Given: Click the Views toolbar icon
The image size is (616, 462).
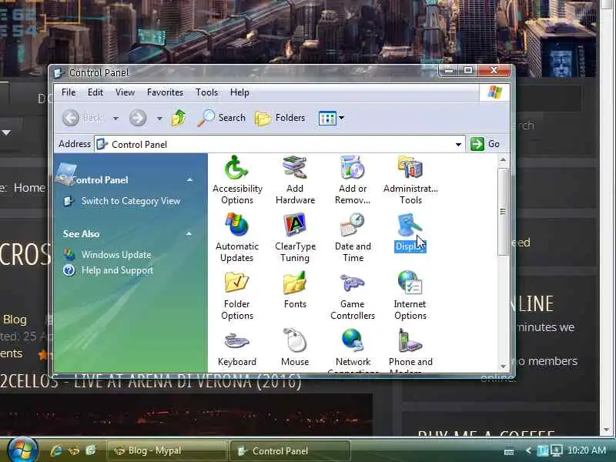Looking at the screenshot, I should click(x=326, y=118).
